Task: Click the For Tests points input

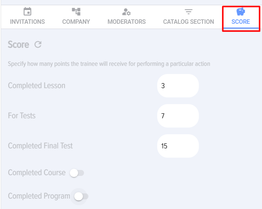Action: click(178, 116)
